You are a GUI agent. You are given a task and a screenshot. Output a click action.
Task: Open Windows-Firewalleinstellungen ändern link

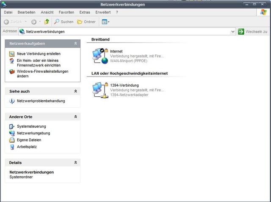pyautogui.click(x=42, y=74)
